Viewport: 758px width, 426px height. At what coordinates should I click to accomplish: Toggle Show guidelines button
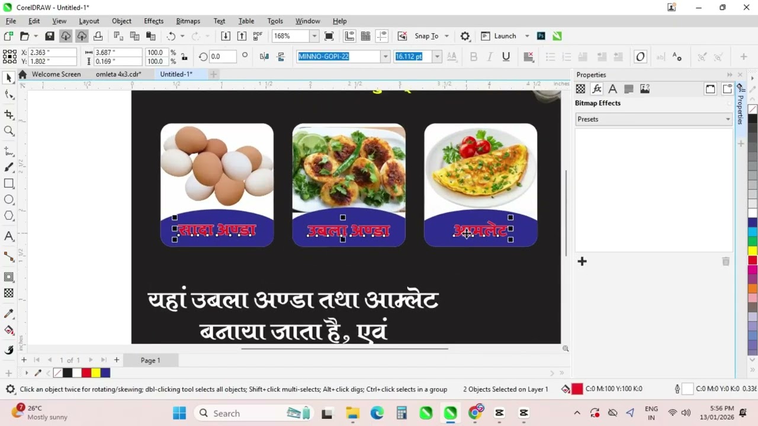pyautogui.click(x=381, y=36)
